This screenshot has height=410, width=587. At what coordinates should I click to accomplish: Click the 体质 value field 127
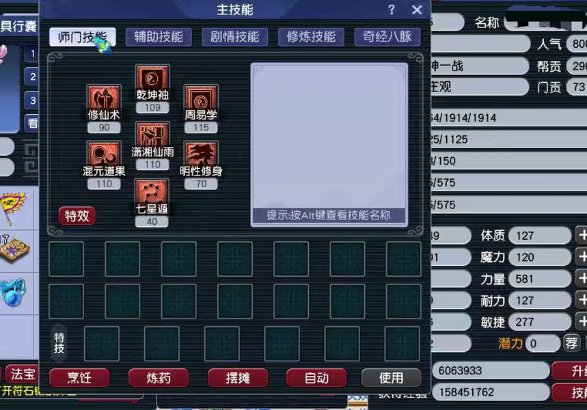pyautogui.click(x=540, y=236)
